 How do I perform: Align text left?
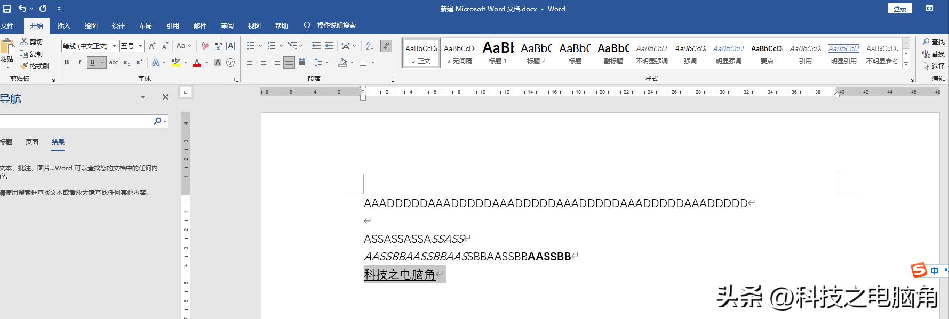pos(251,62)
